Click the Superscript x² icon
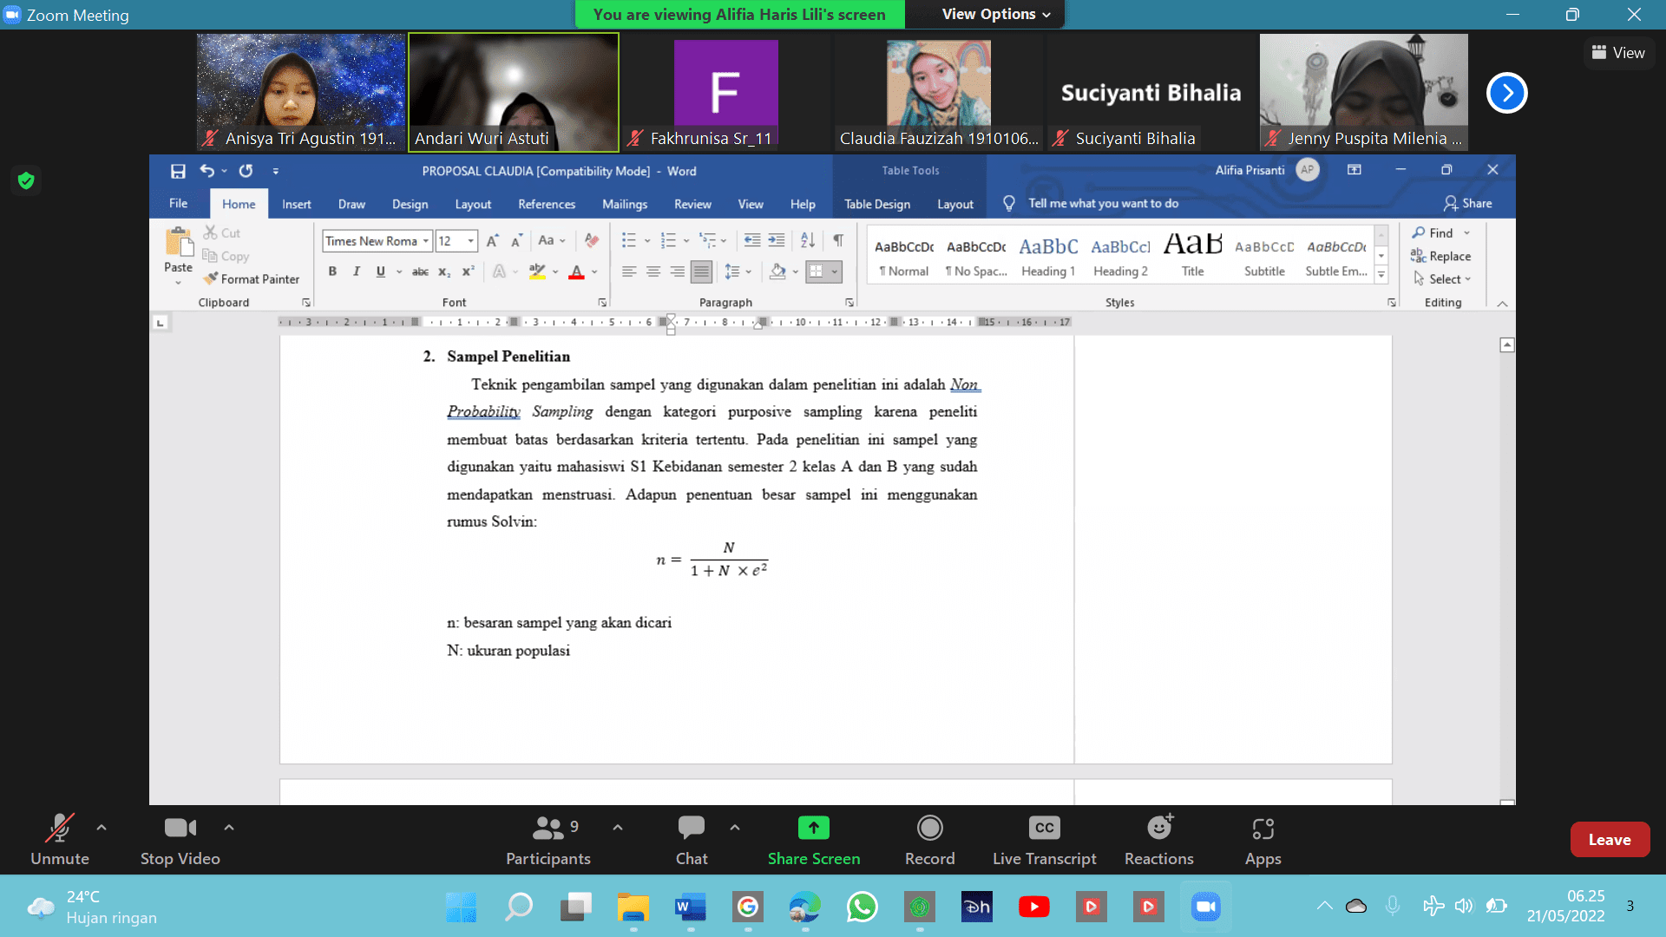The image size is (1666, 937). pos(468,272)
